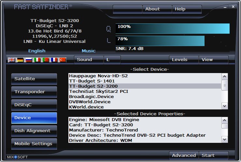Click the device list scrollbar thumb
The width and height of the screenshot is (241, 162).
(225, 85)
